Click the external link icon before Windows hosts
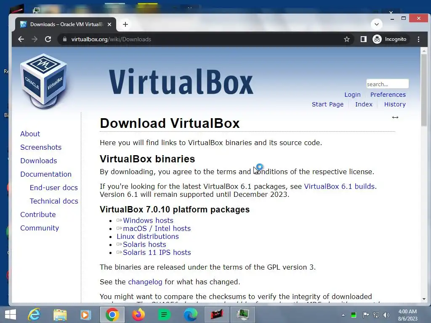The width and height of the screenshot is (431, 323). (x=119, y=220)
